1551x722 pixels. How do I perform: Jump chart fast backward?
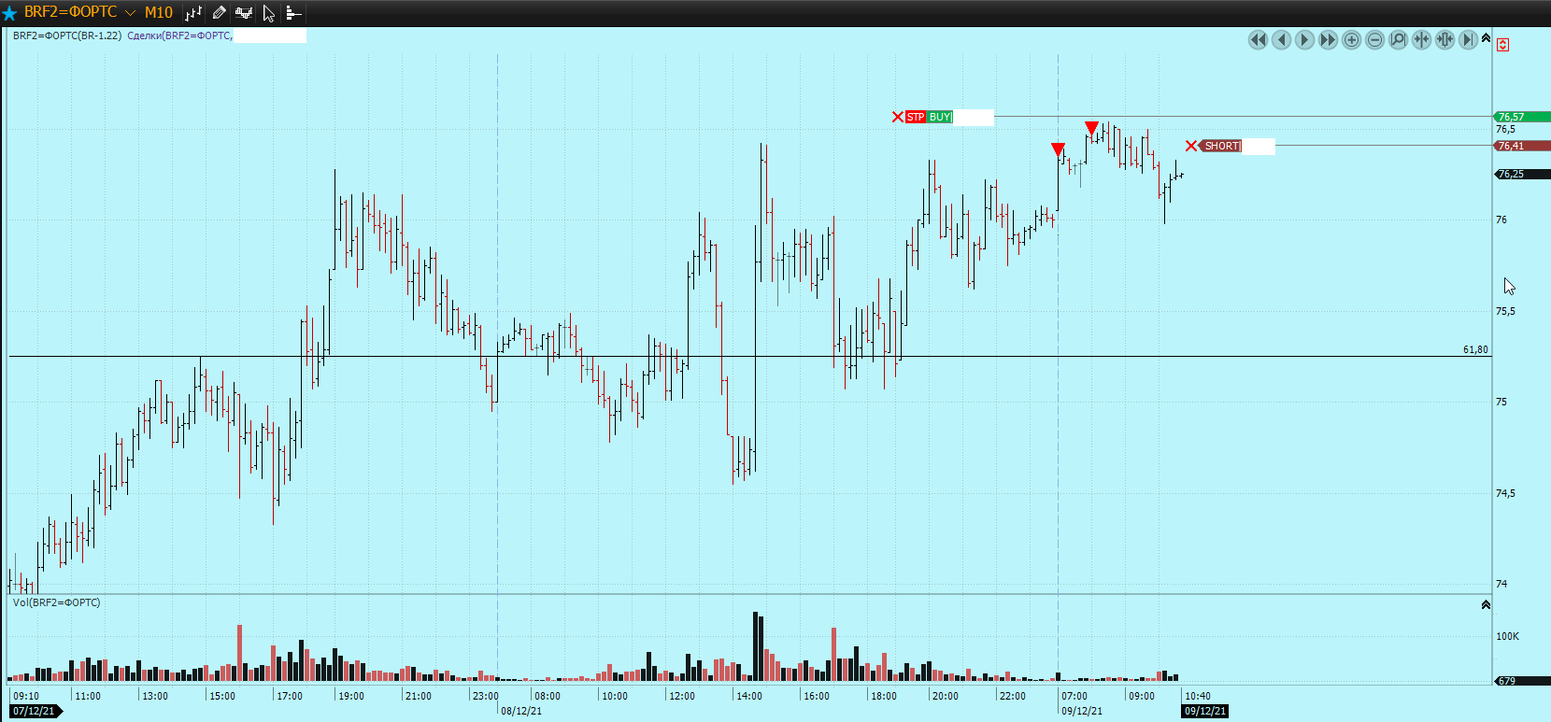point(1259,39)
